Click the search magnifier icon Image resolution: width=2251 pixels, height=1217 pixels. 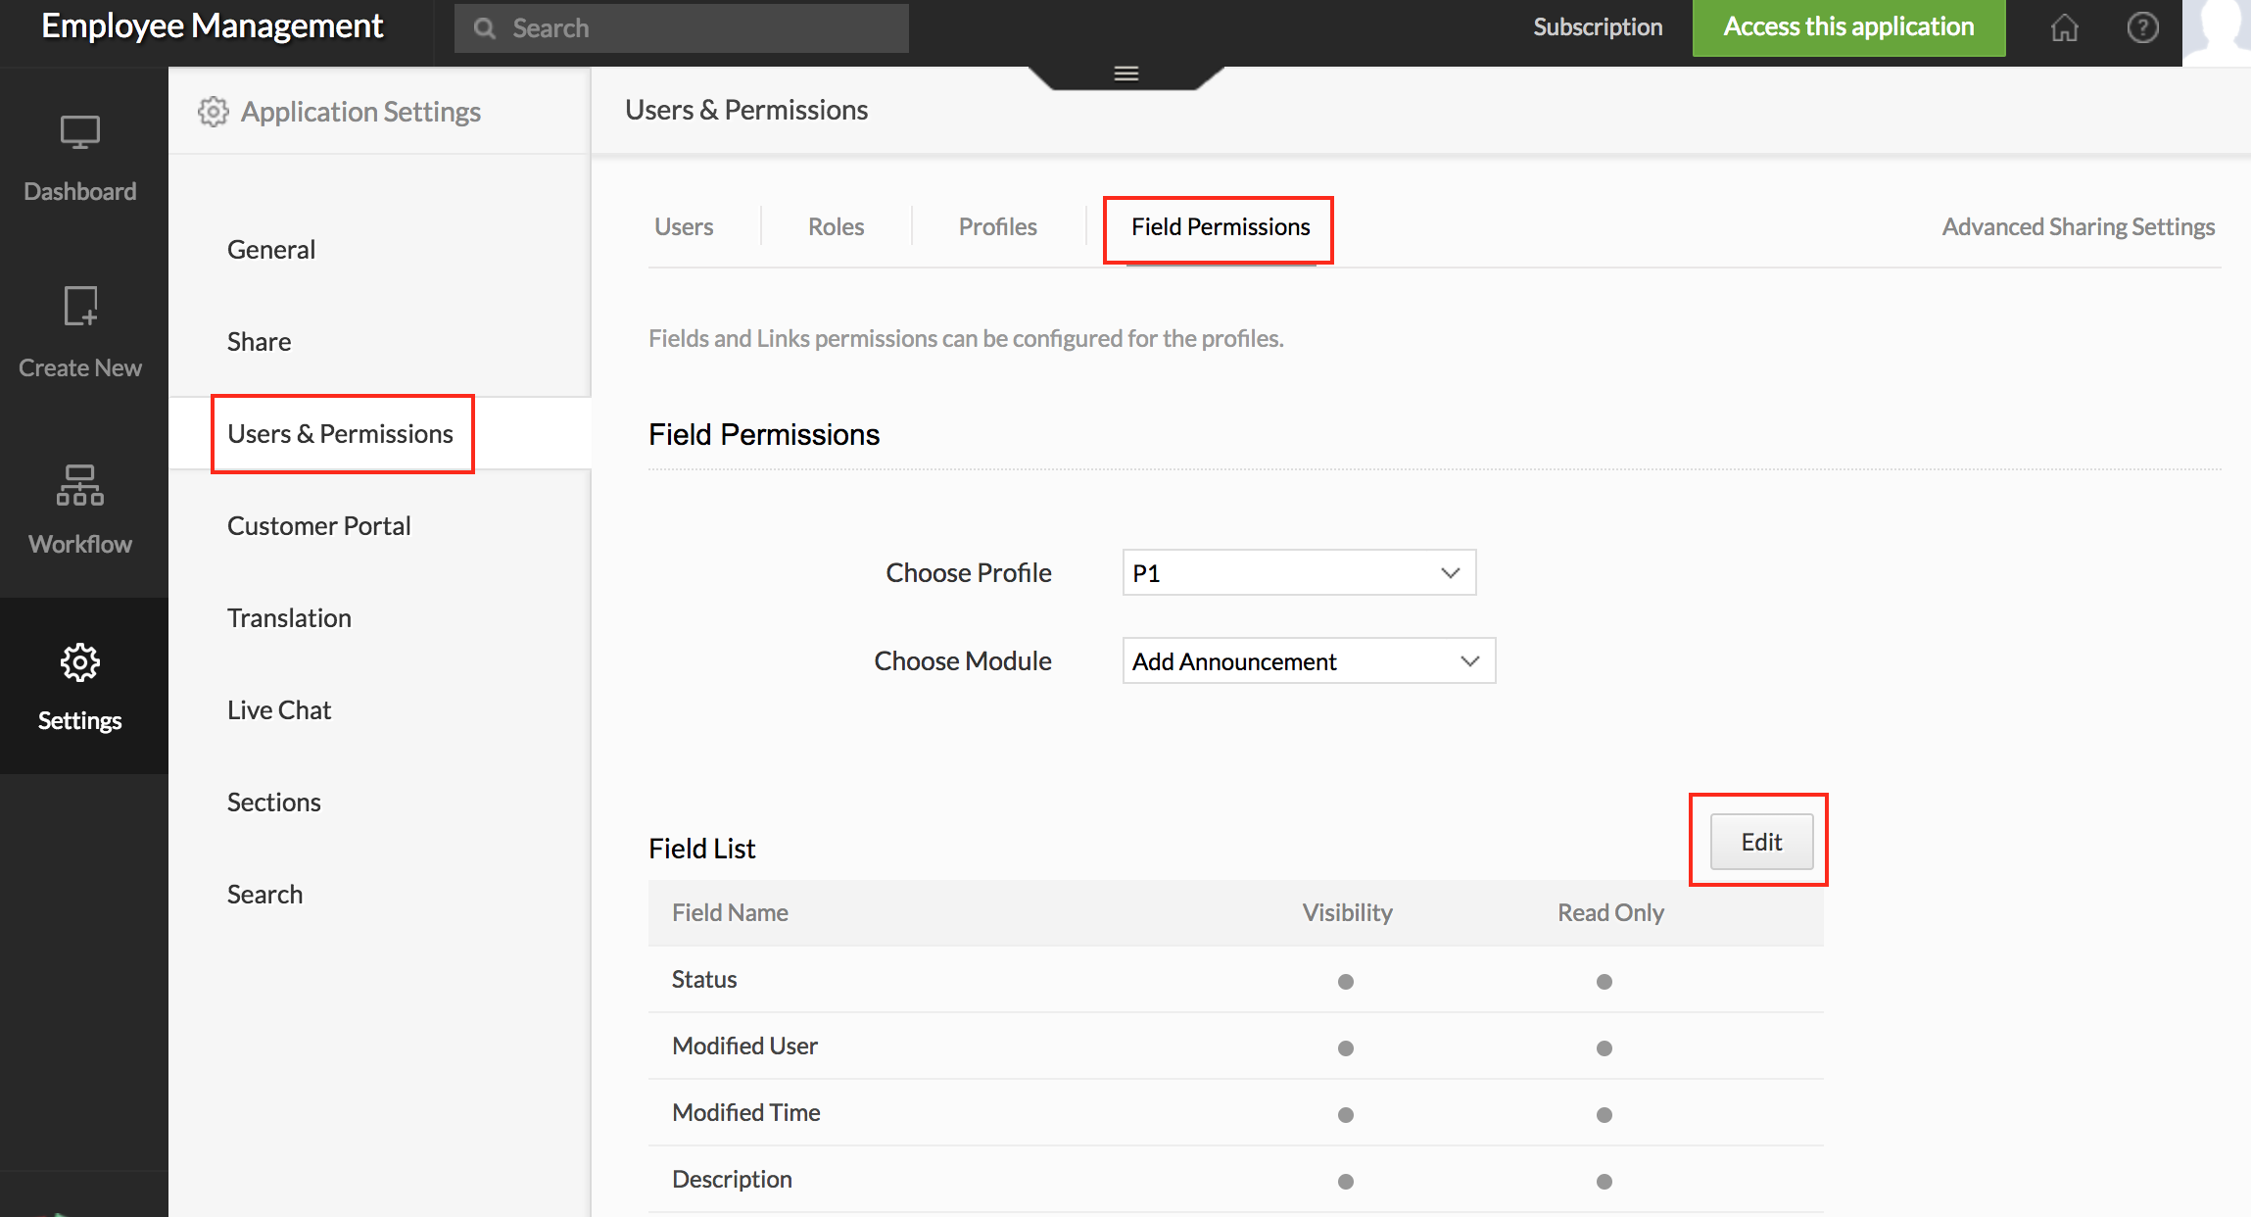[x=485, y=27]
